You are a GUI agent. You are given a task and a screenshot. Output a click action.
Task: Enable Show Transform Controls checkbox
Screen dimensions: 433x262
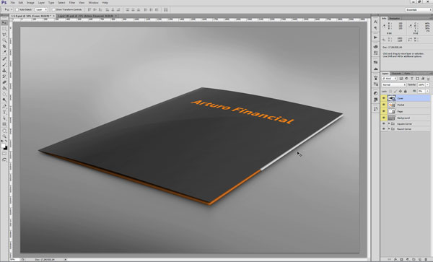53,9
